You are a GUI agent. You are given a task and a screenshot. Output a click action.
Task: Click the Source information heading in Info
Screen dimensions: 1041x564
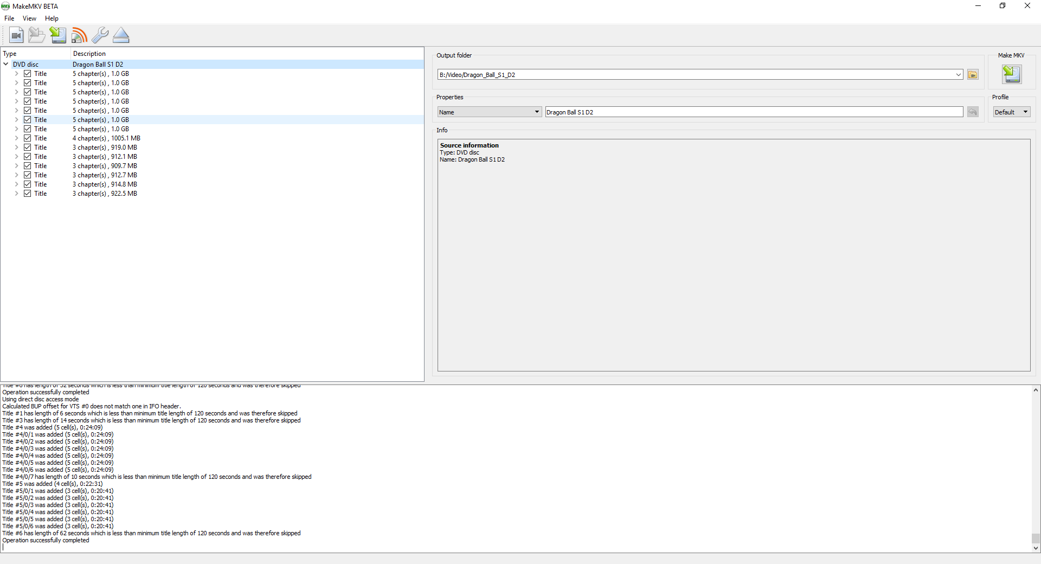coord(469,145)
